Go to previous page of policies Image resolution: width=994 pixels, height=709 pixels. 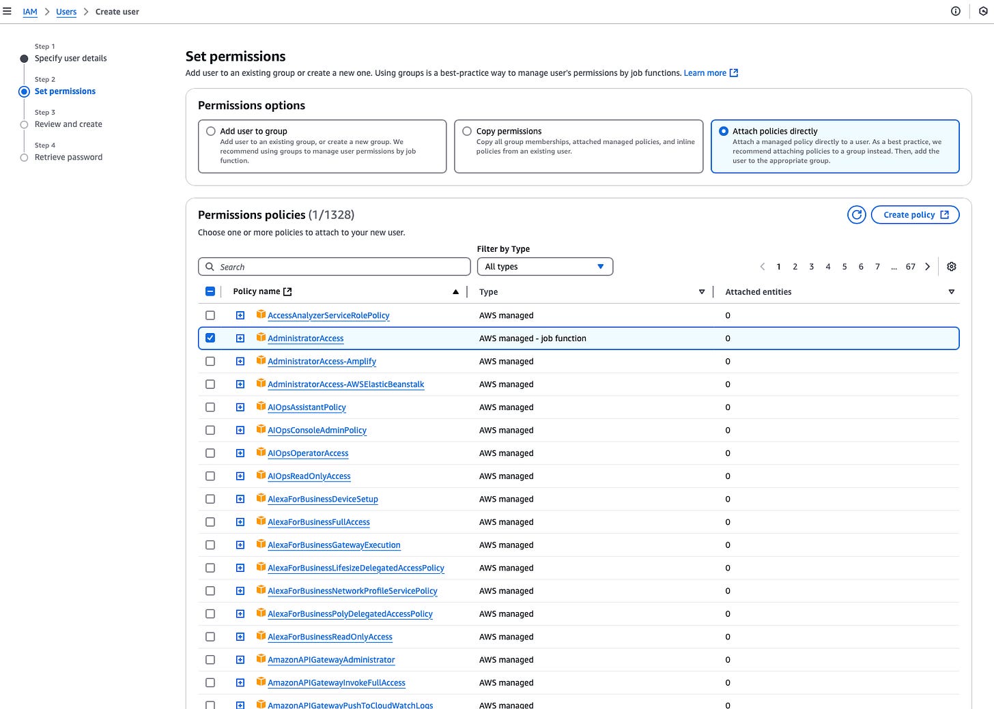point(763,267)
